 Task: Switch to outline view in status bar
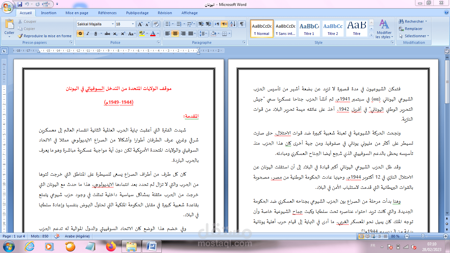tap(380, 236)
